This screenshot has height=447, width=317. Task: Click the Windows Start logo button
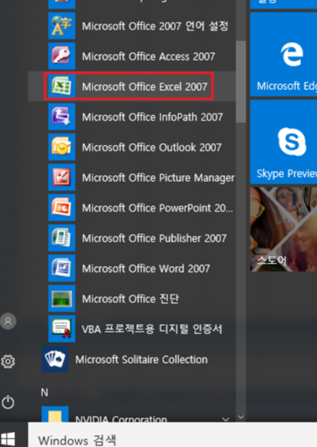[8, 439]
